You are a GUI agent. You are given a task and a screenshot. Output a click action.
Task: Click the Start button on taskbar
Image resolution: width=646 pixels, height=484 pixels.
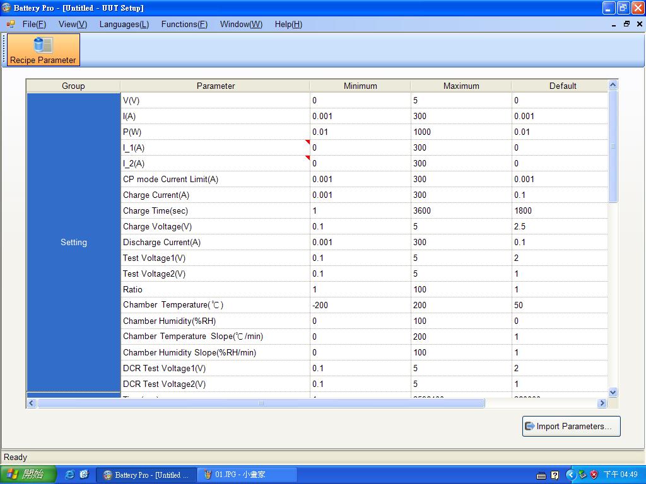click(x=28, y=475)
